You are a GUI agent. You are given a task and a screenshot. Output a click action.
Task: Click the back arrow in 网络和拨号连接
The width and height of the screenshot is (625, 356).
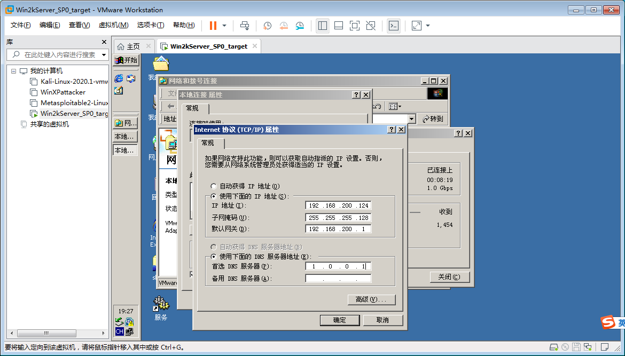(171, 106)
